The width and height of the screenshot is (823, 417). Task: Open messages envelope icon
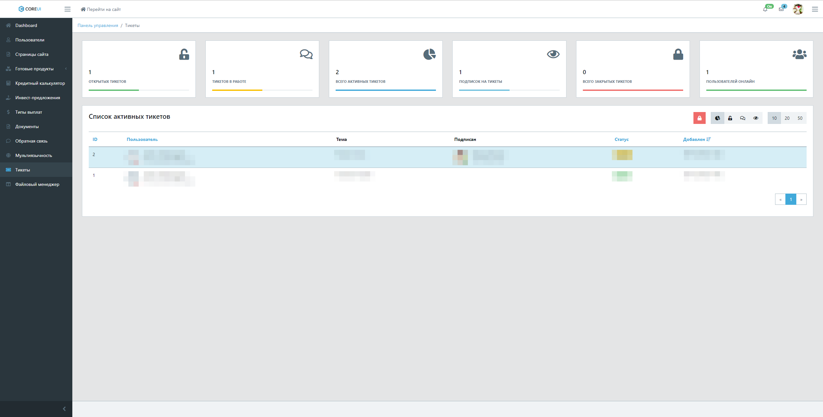tap(781, 9)
